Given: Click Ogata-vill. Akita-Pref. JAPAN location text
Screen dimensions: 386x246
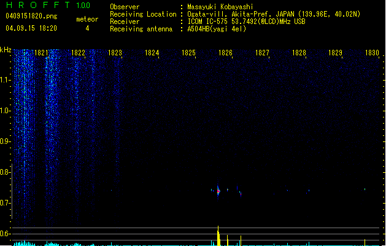Looking at the screenshot, I should (x=274, y=14).
